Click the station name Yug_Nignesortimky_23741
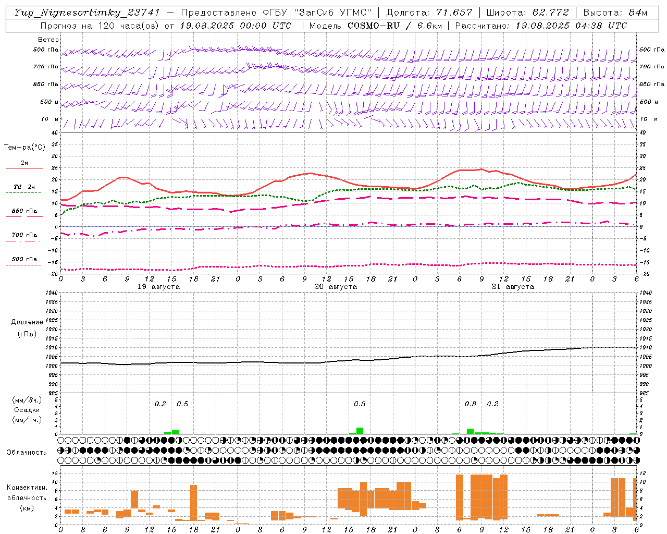The height and width of the screenshot is (534, 667). [87, 13]
